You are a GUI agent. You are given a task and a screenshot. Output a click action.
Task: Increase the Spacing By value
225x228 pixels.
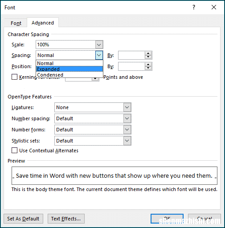(148, 53)
